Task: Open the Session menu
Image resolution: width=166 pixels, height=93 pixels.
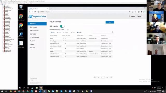Action: pyautogui.click(x=10, y=3)
